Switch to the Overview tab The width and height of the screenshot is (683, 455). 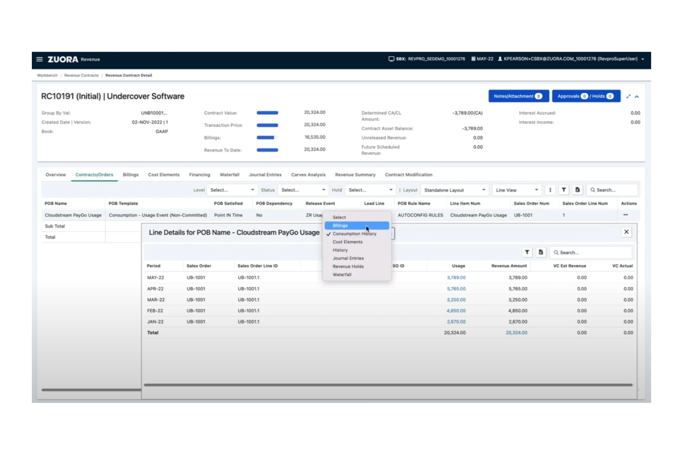[55, 175]
